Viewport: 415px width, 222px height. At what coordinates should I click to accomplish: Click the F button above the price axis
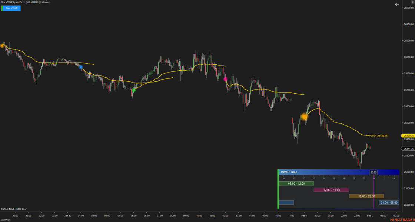click(x=412, y=2)
